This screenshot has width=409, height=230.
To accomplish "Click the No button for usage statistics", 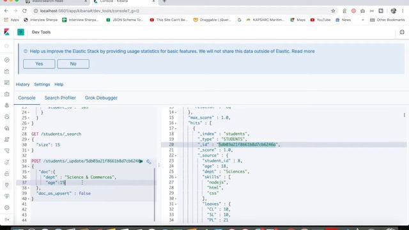I will [73, 64].
